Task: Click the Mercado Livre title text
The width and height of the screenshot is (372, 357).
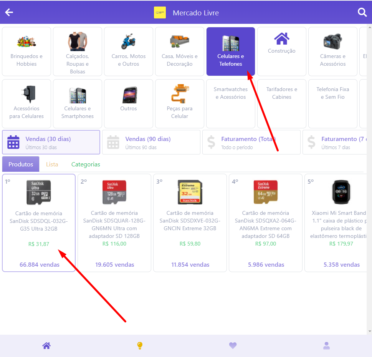Action: click(196, 13)
